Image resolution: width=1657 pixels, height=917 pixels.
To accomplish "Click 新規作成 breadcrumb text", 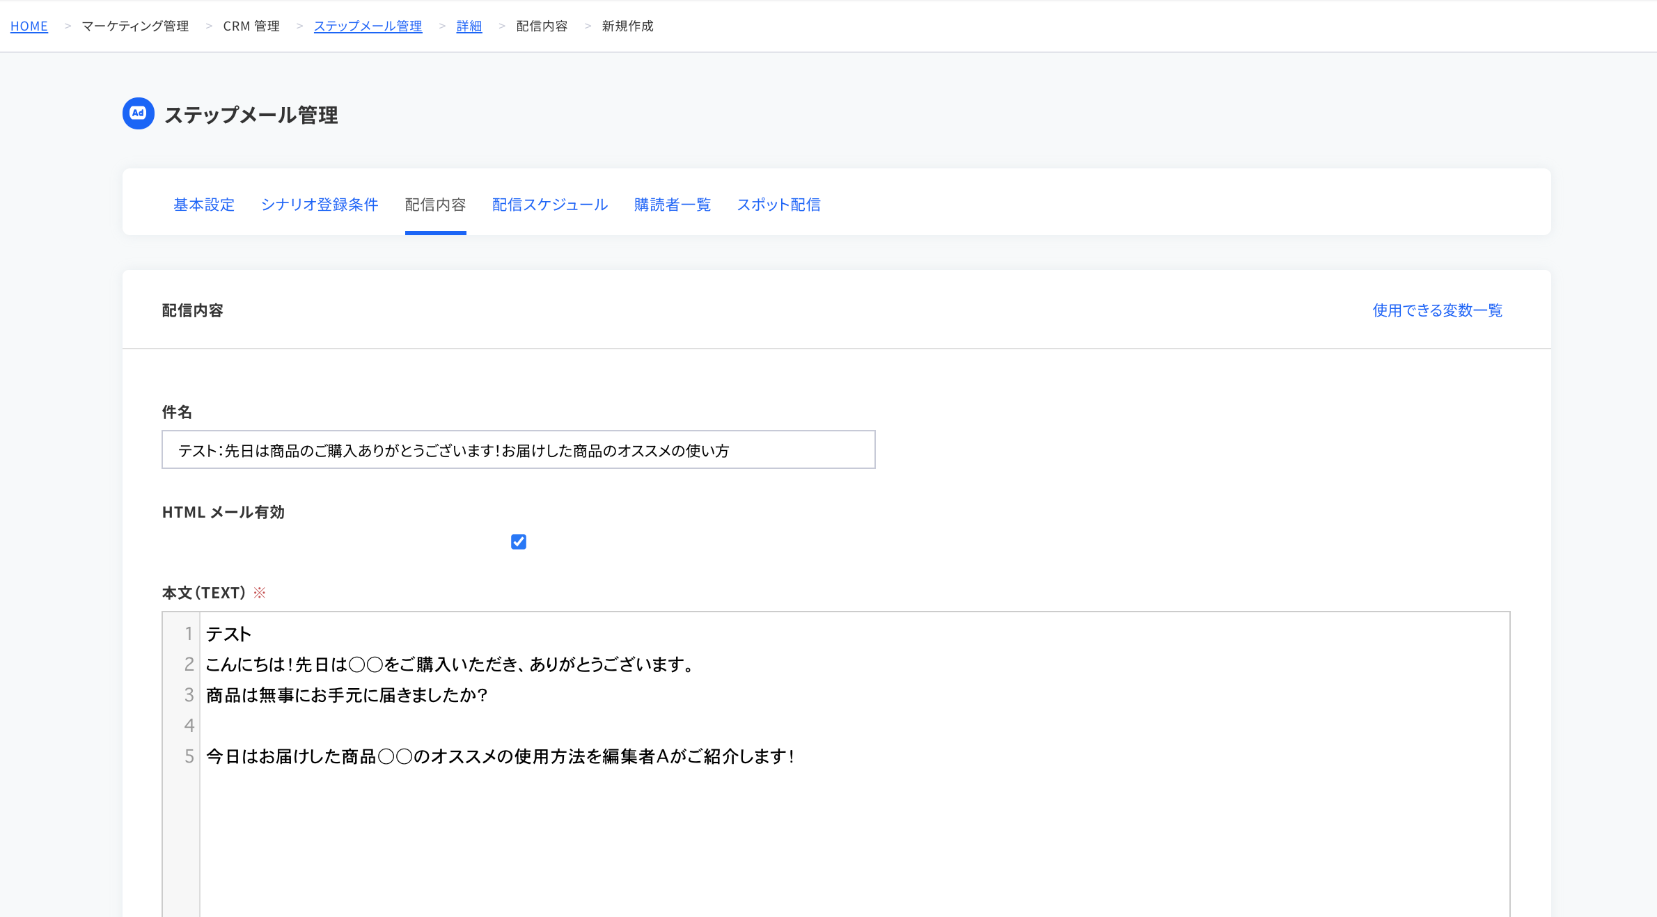I will [628, 26].
